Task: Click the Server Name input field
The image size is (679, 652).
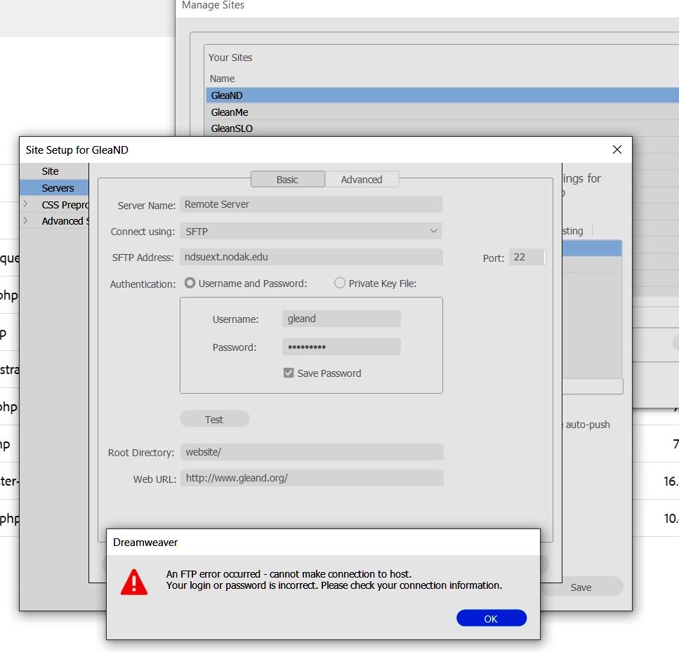Action: click(x=311, y=204)
